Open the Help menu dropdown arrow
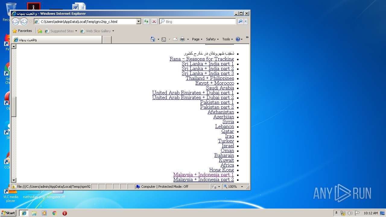The image size is (386, 217). coord(242,39)
